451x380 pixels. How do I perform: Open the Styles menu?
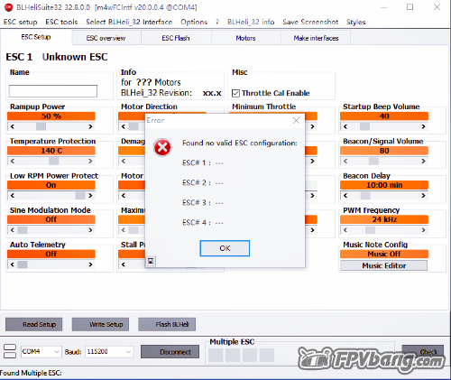355,22
